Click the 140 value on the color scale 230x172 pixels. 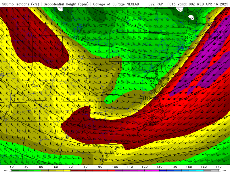click(174, 167)
